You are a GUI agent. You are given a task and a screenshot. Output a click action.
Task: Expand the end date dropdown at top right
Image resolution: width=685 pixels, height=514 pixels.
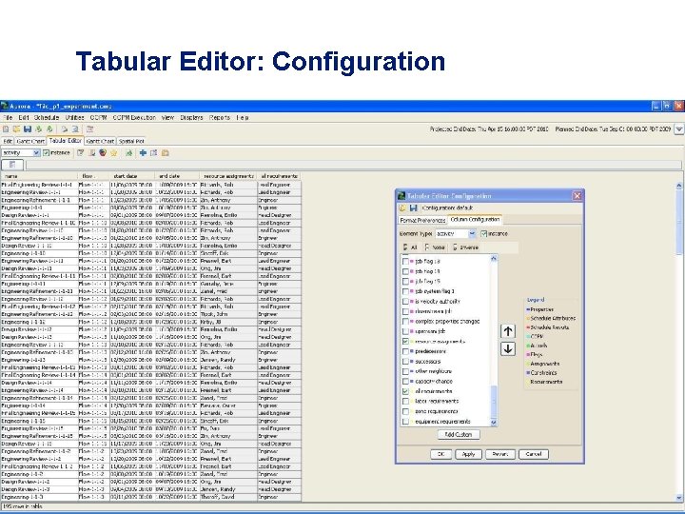point(679,128)
